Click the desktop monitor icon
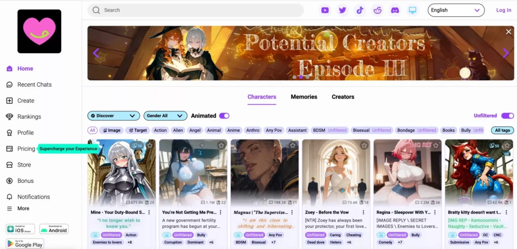517x249 pixels. [x=412, y=10]
